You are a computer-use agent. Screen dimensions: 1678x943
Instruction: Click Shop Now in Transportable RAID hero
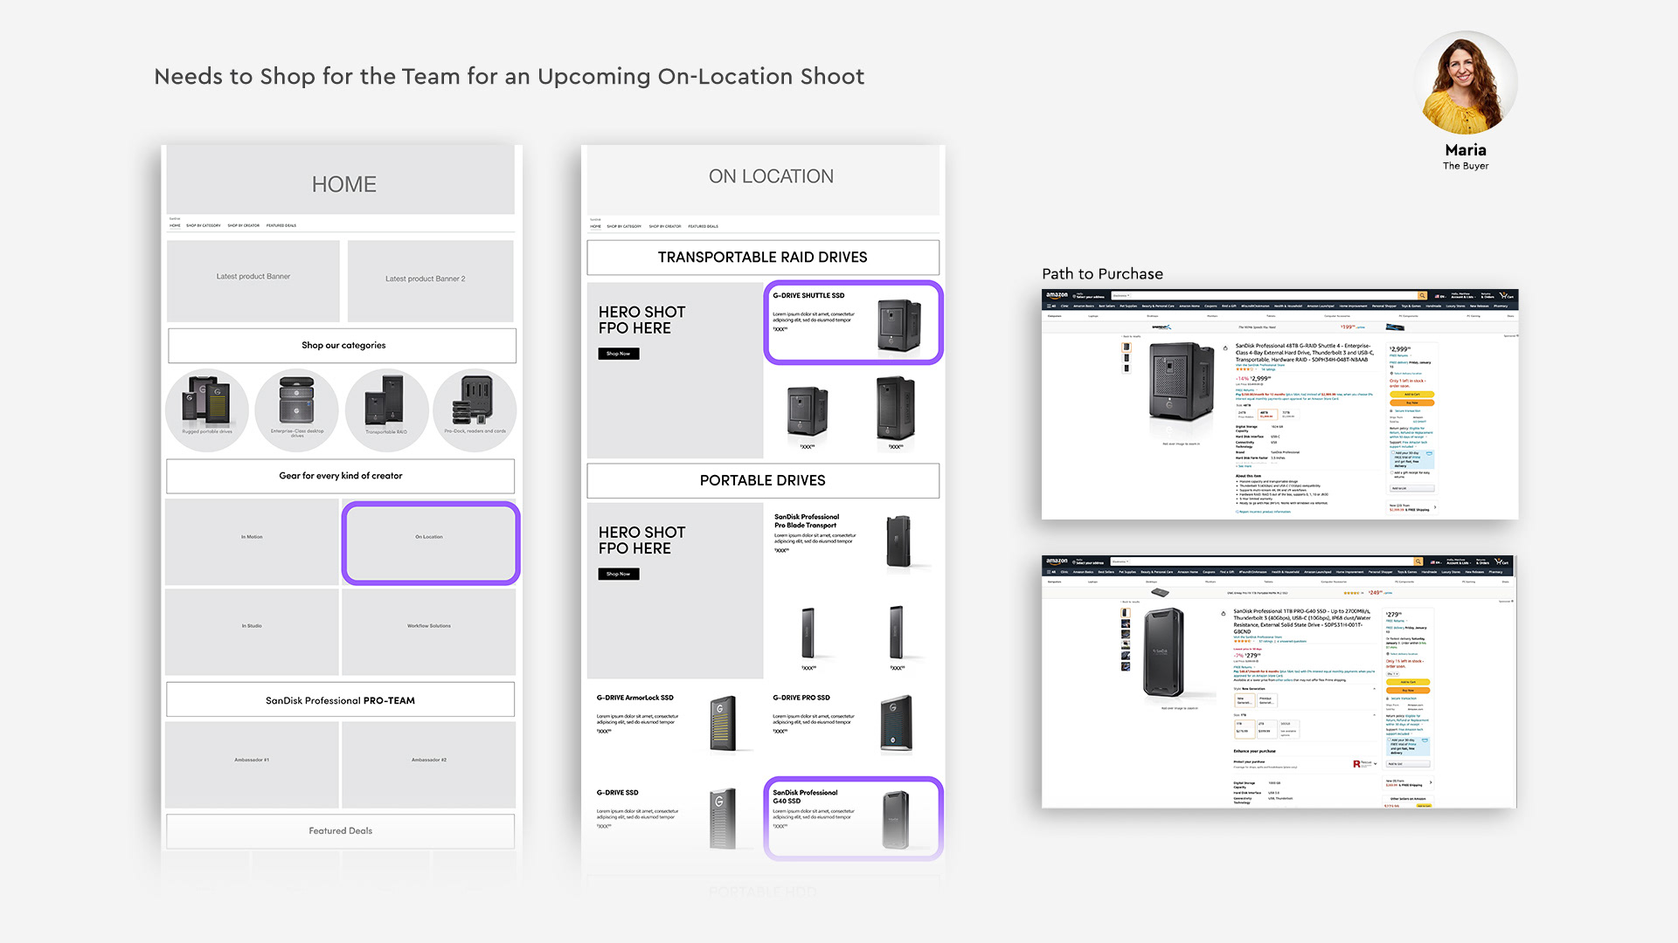tap(619, 354)
